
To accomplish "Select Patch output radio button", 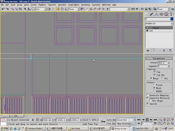I will pos(154,85).
